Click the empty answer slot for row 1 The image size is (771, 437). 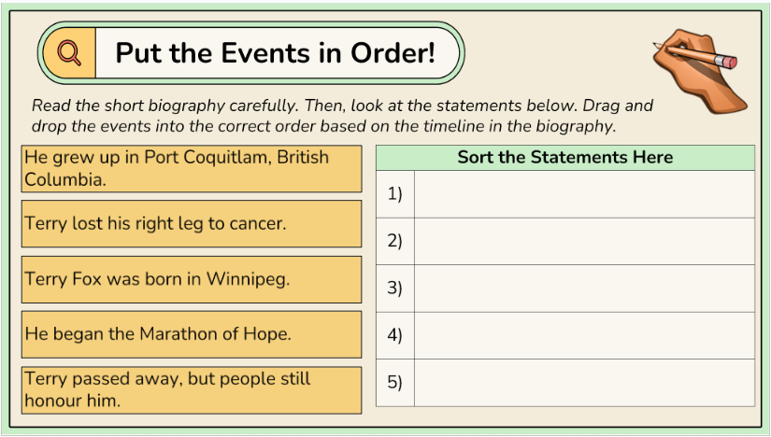(584, 194)
